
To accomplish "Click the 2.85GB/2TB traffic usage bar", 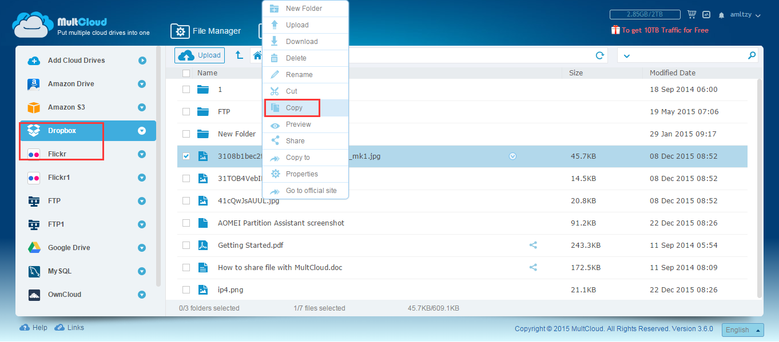I will click(645, 15).
